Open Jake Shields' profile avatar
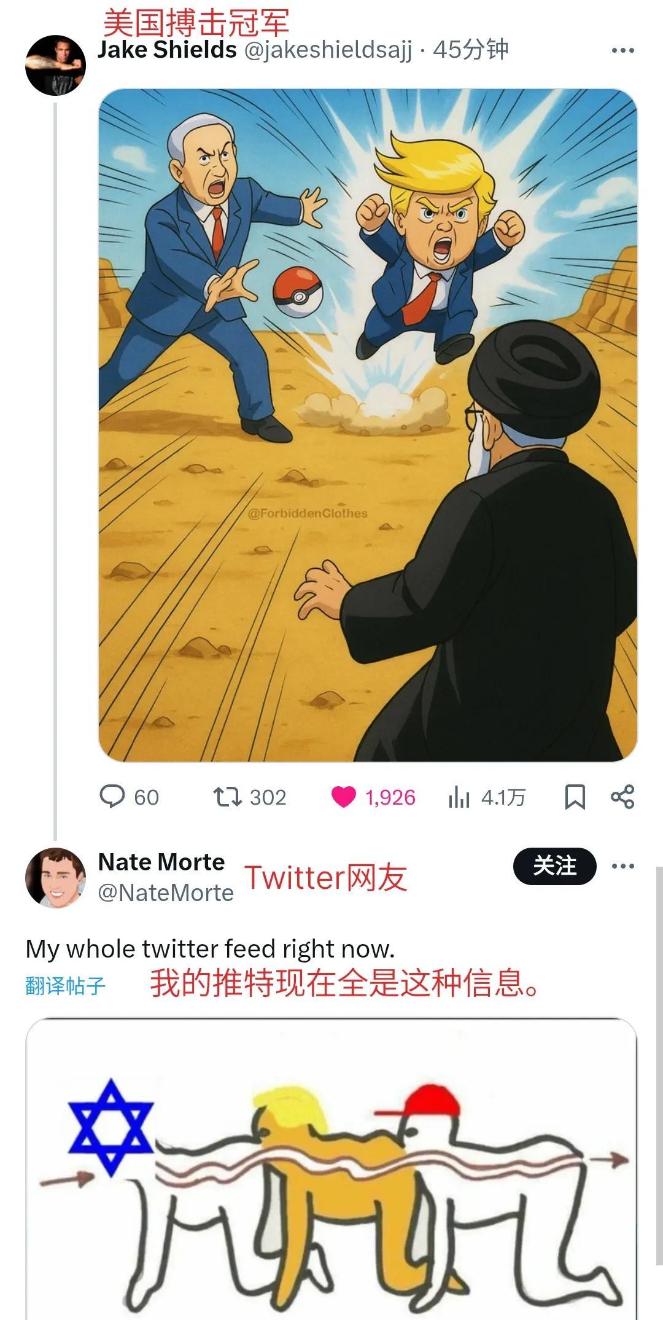The image size is (663, 1320). click(55, 65)
